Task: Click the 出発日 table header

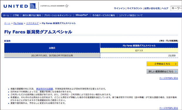Action: coord(52,48)
